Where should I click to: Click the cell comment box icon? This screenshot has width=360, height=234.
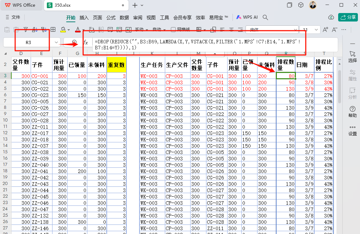pyautogui.click(x=110, y=30)
